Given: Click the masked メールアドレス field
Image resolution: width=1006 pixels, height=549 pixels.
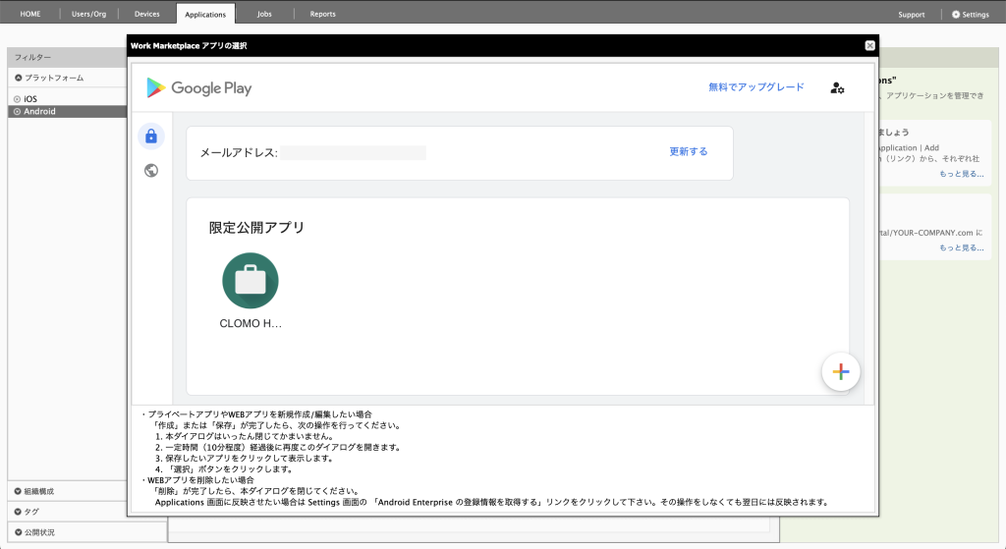Looking at the screenshot, I should 354,153.
